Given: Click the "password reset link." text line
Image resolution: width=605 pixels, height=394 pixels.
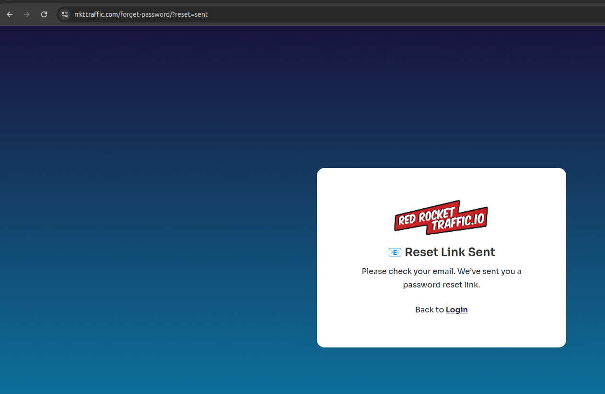Looking at the screenshot, I should [441, 285].
